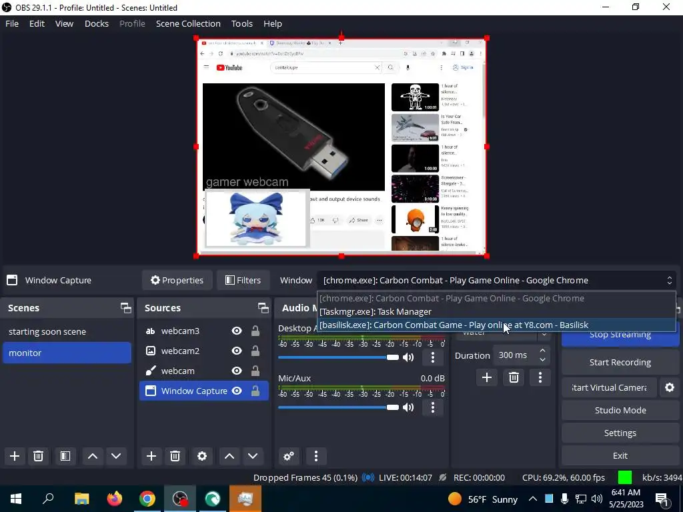The height and width of the screenshot is (512, 683).
Task: Add a scene transition with plus icon
Action: 486,377
